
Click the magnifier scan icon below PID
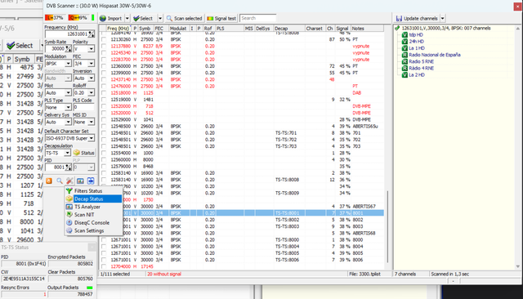tap(60, 181)
